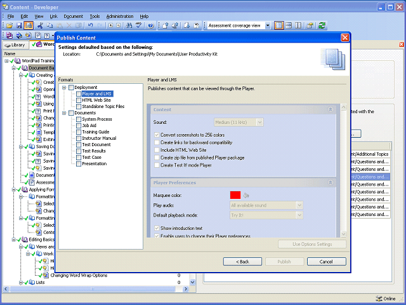Toggle Include HTML Web Site option

coord(157,150)
